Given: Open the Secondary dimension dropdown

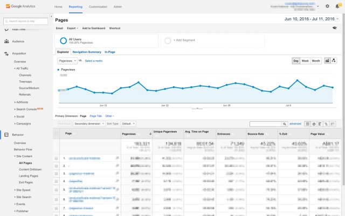Looking at the screenshot, I should [88, 124].
